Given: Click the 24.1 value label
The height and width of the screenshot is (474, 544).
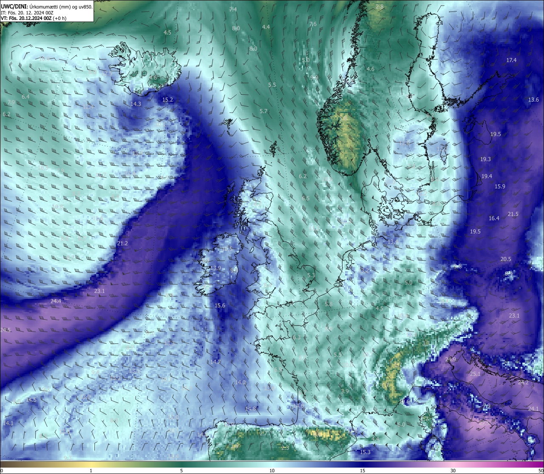Looking at the screenshot, I should (533, 409).
